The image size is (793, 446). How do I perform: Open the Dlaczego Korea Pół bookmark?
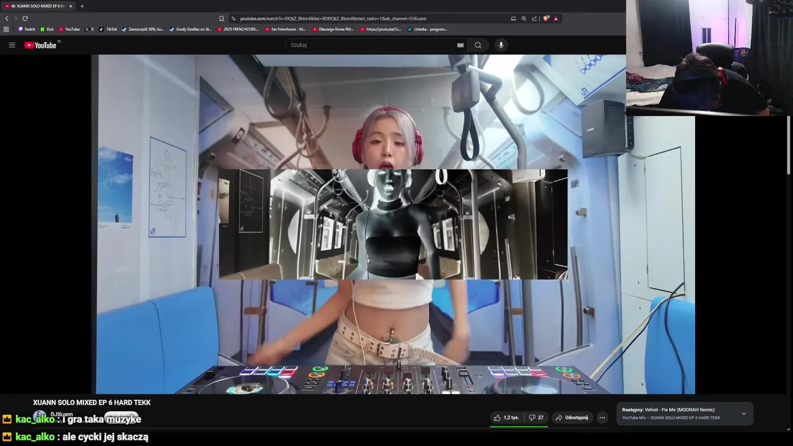[x=333, y=29]
